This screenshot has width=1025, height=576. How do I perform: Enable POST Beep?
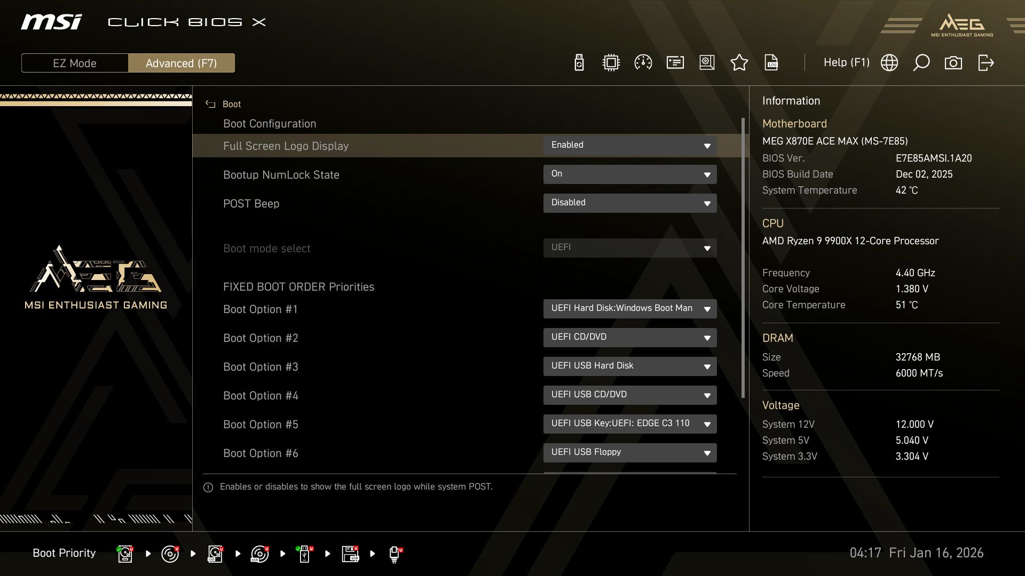pos(630,203)
